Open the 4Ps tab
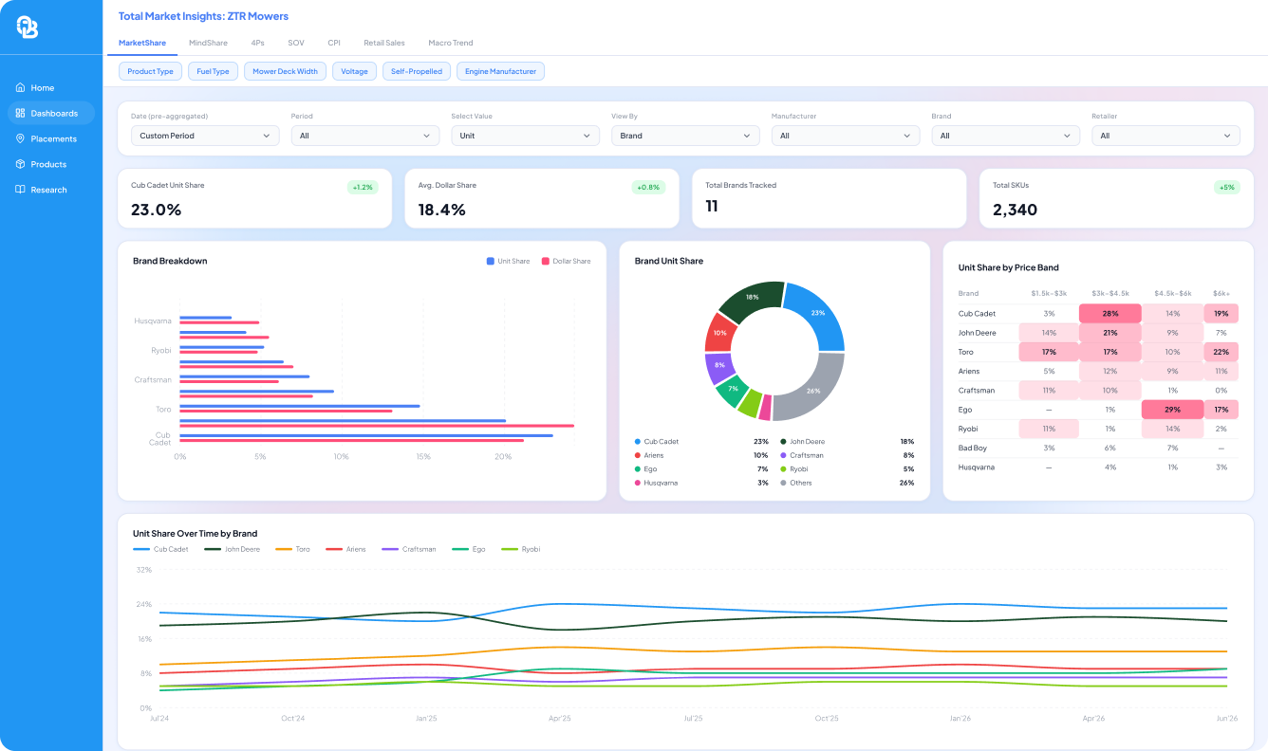 (258, 43)
